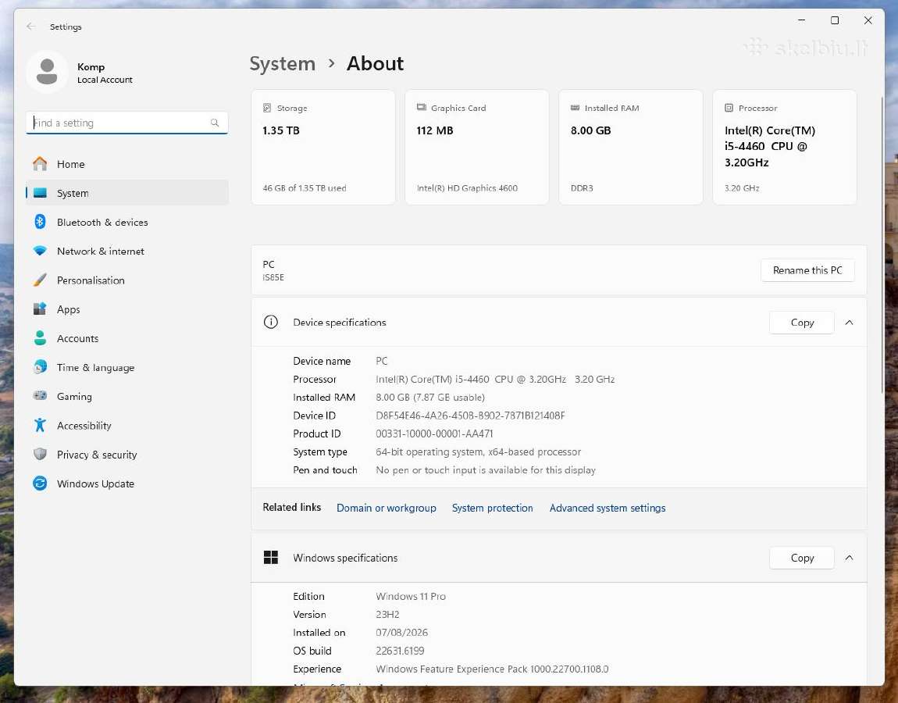Click the Network wifi icon
Viewport: 898px width, 703px height.
pos(40,251)
